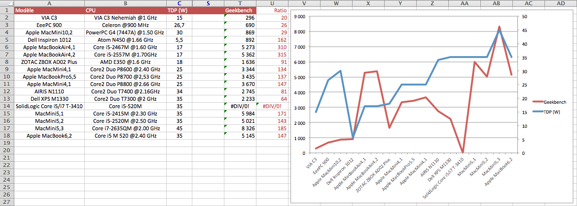Click the 'Modèle' header cell

click(49, 10)
